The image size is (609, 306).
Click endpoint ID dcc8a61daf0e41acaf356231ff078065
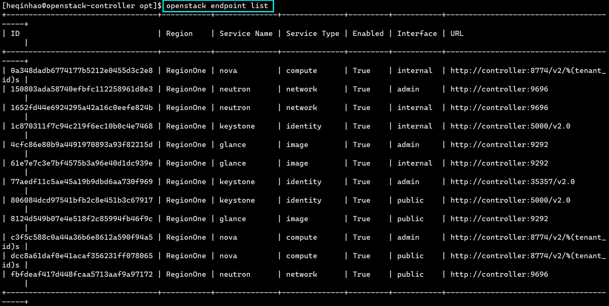pos(81,256)
